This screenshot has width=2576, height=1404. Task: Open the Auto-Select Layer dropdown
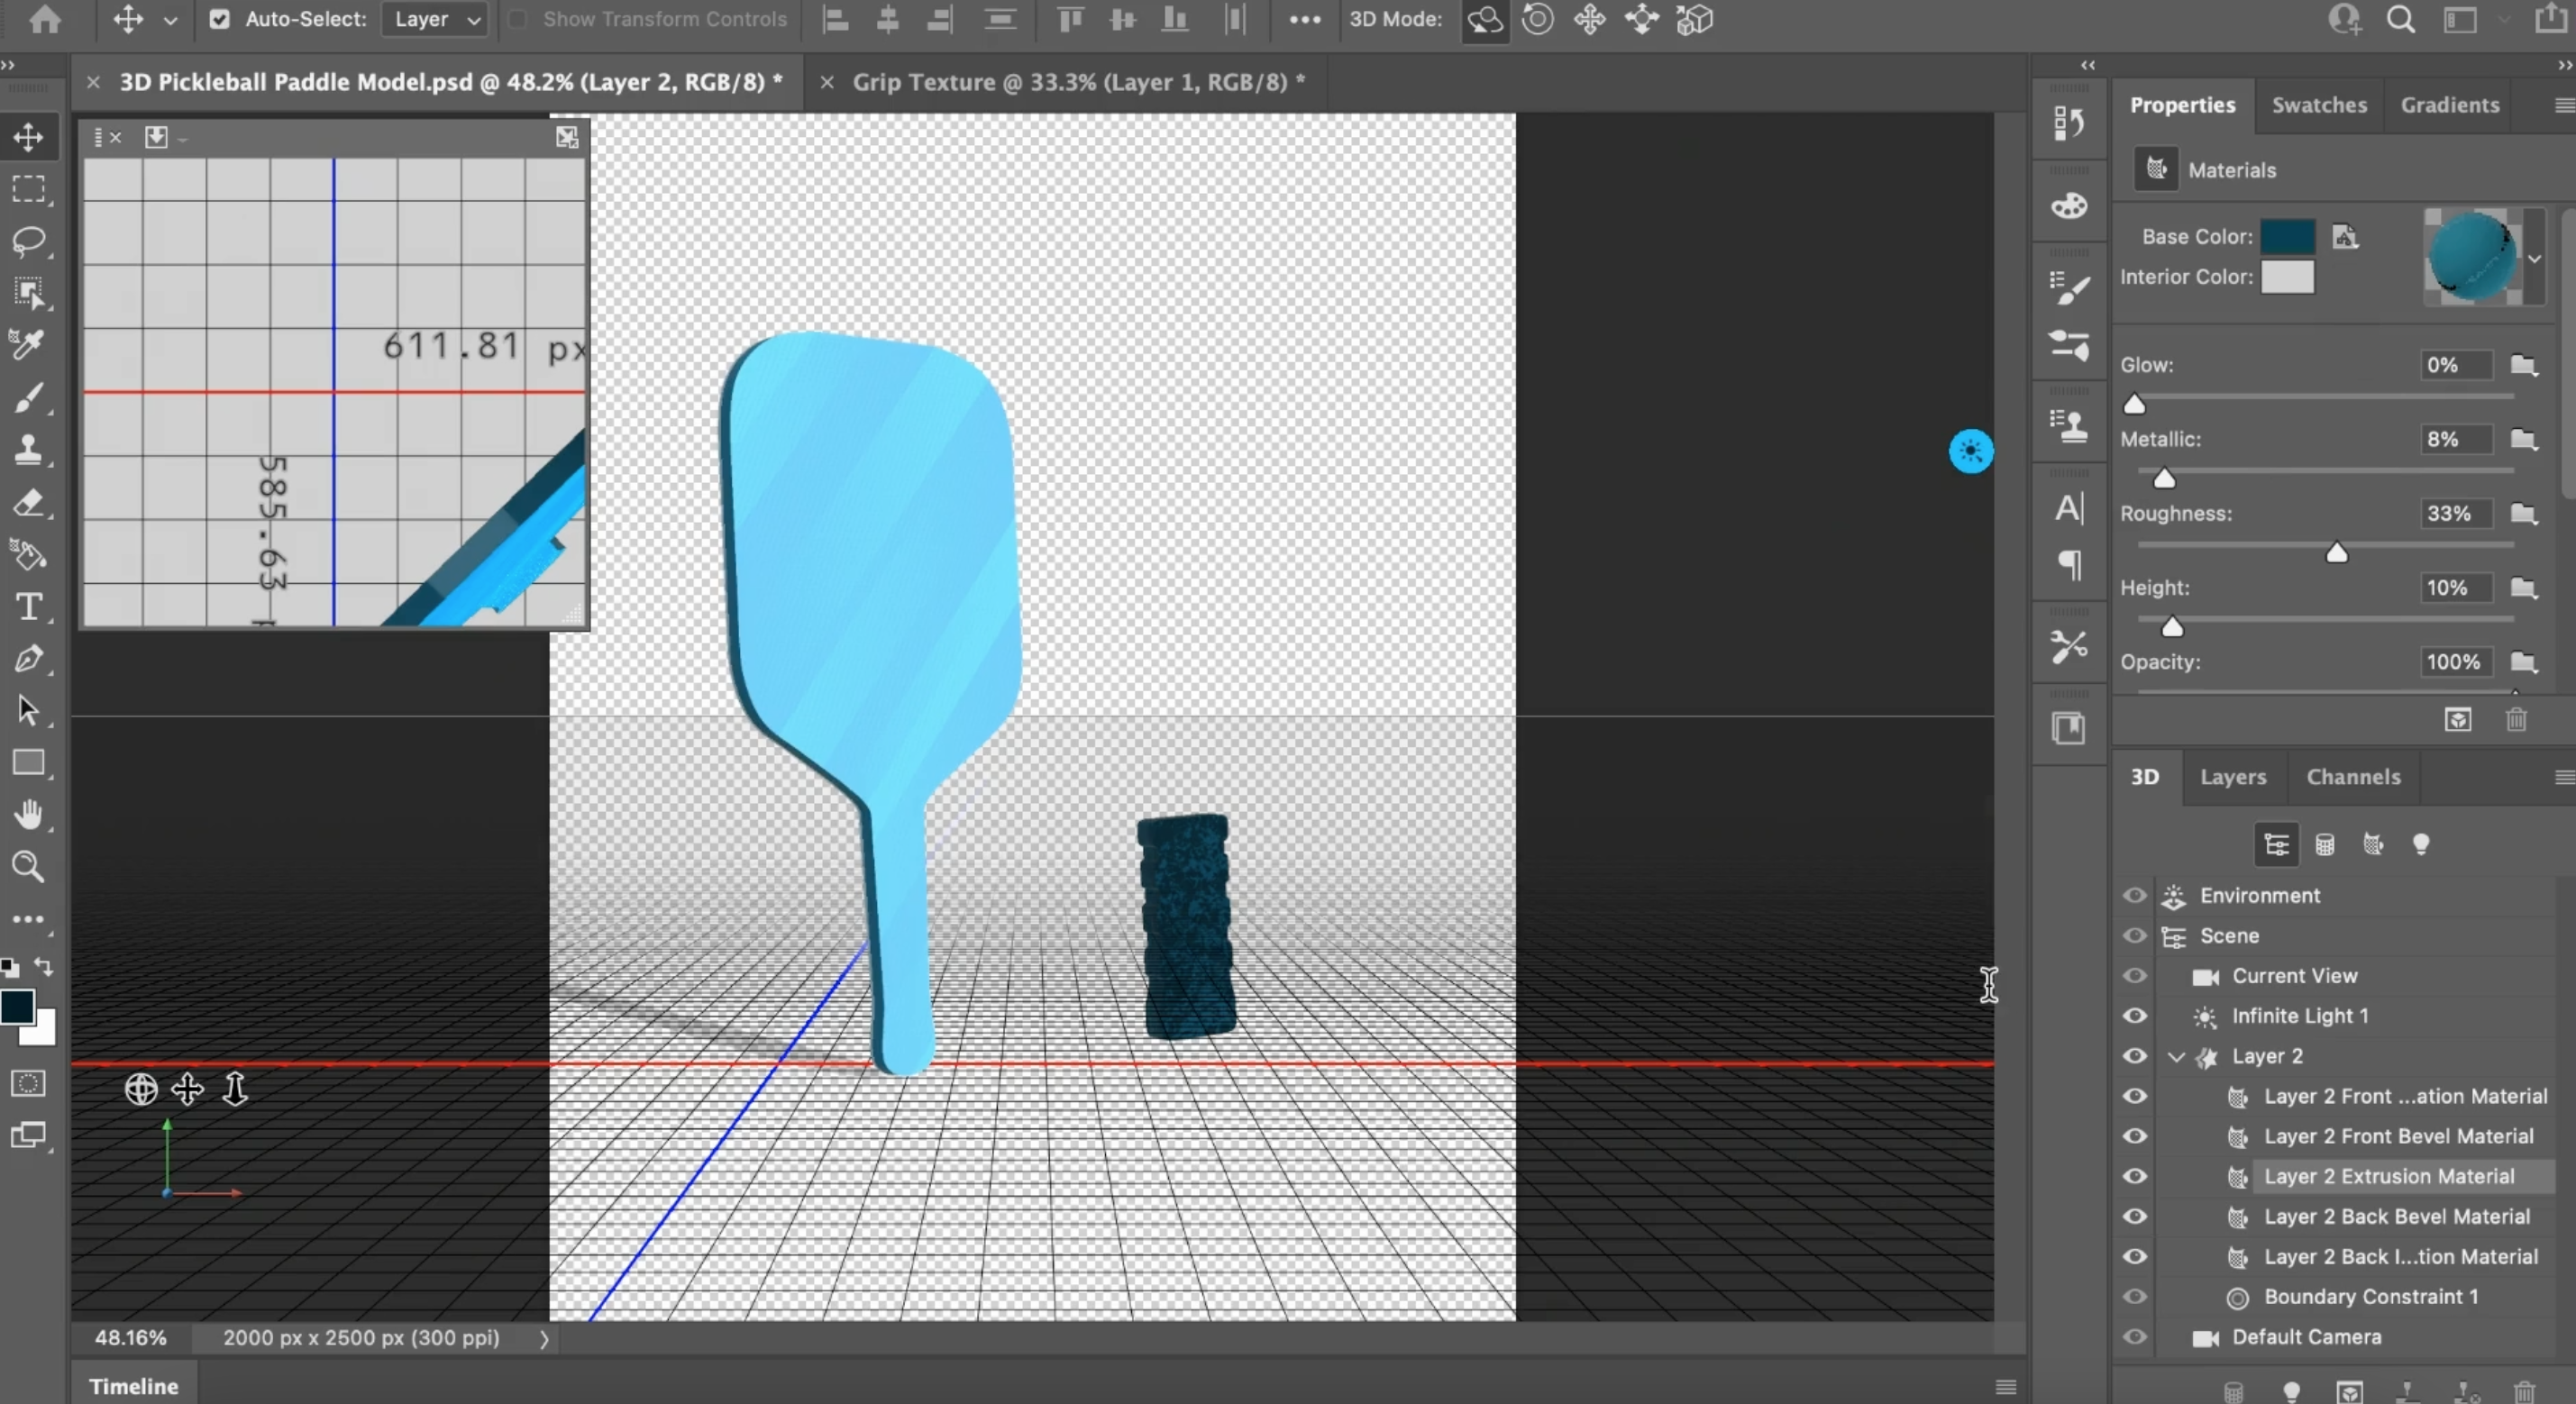[435, 20]
